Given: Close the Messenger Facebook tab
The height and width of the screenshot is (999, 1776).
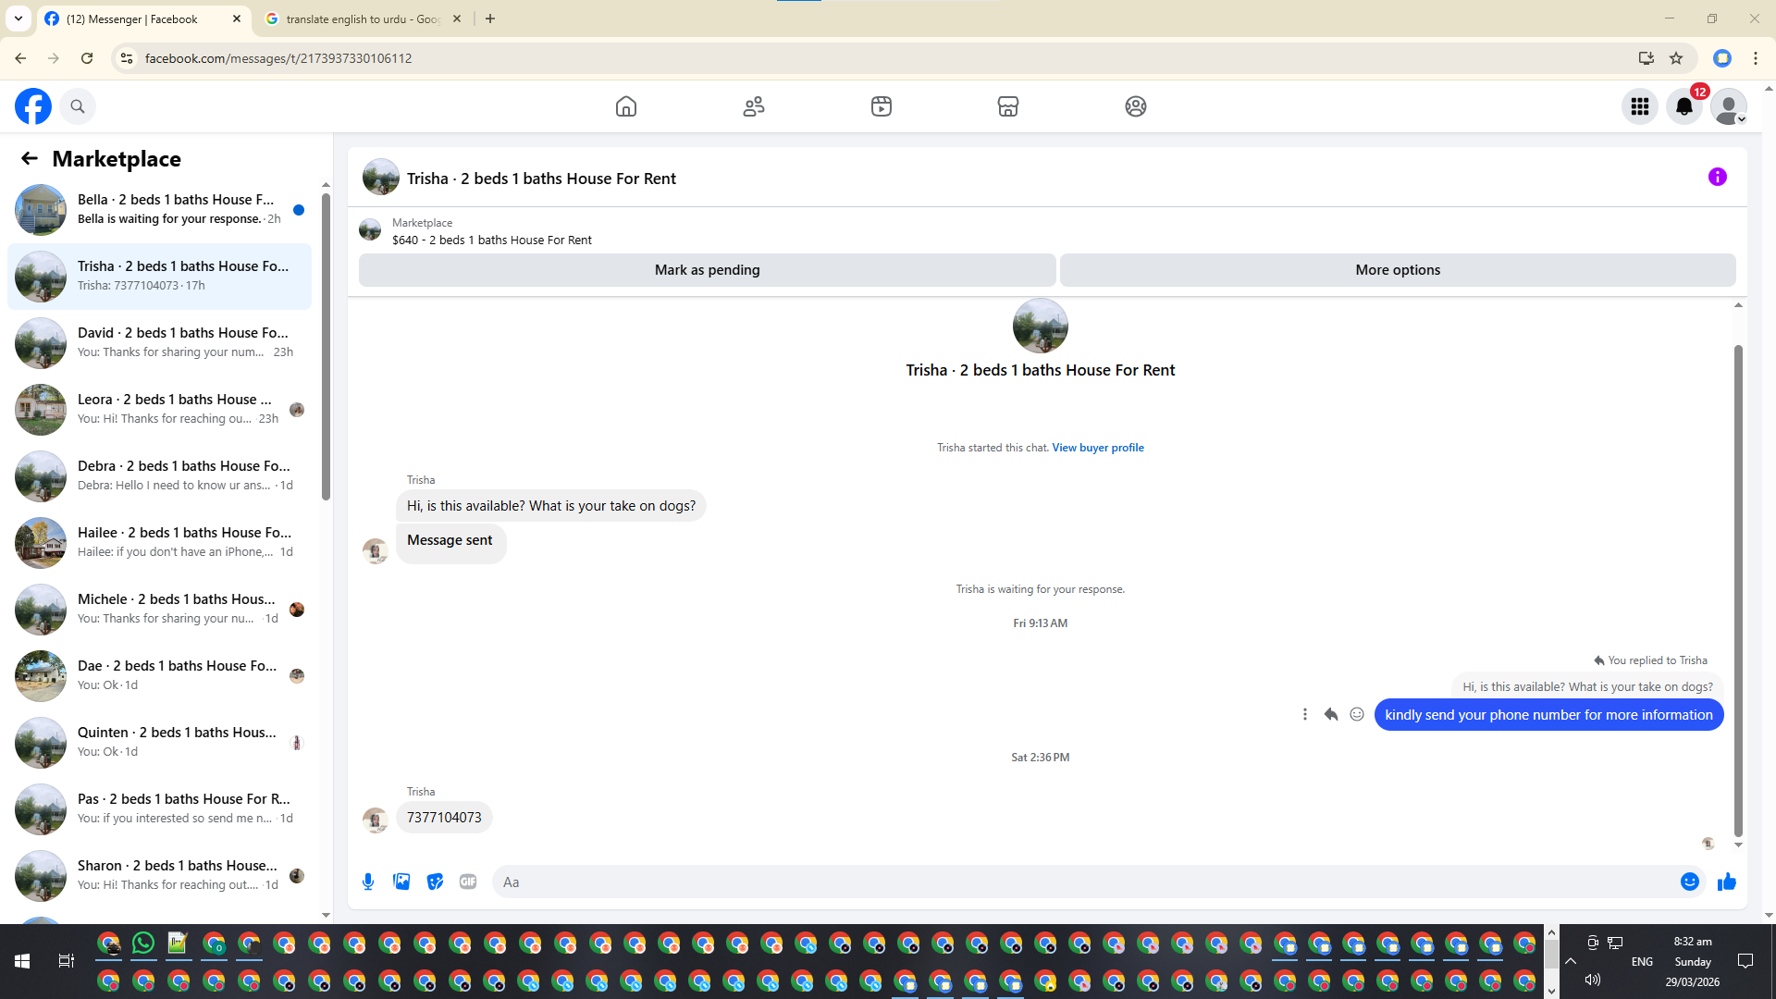Looking at the screenshot, I should 237,18.
